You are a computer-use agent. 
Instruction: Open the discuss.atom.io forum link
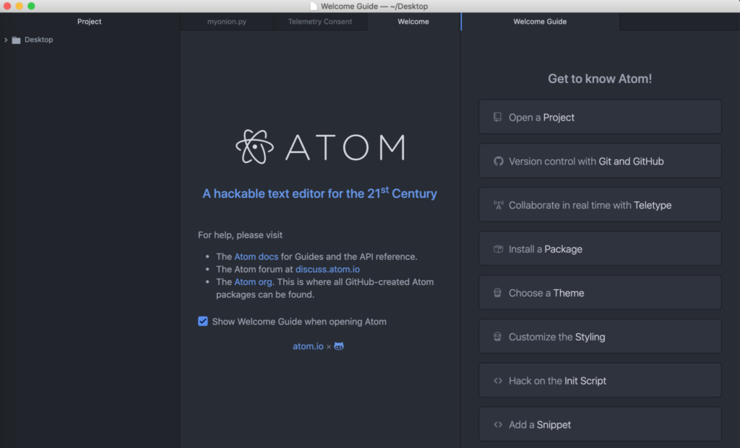click(327, 270)
